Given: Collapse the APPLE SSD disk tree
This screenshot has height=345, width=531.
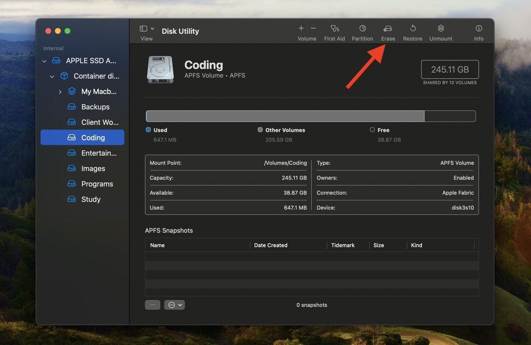Looking at the screenshot, I should click(44, 61).
